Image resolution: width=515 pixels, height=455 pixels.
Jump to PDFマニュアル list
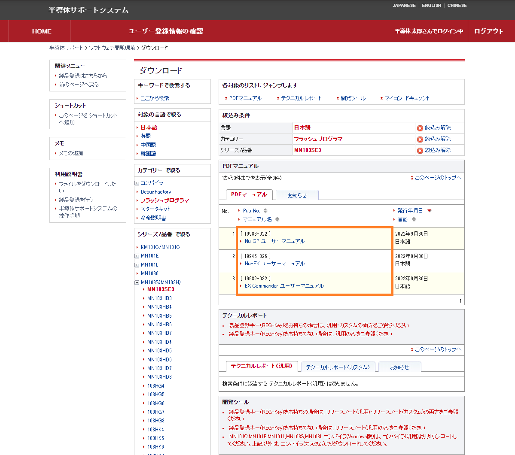[245, 98]
